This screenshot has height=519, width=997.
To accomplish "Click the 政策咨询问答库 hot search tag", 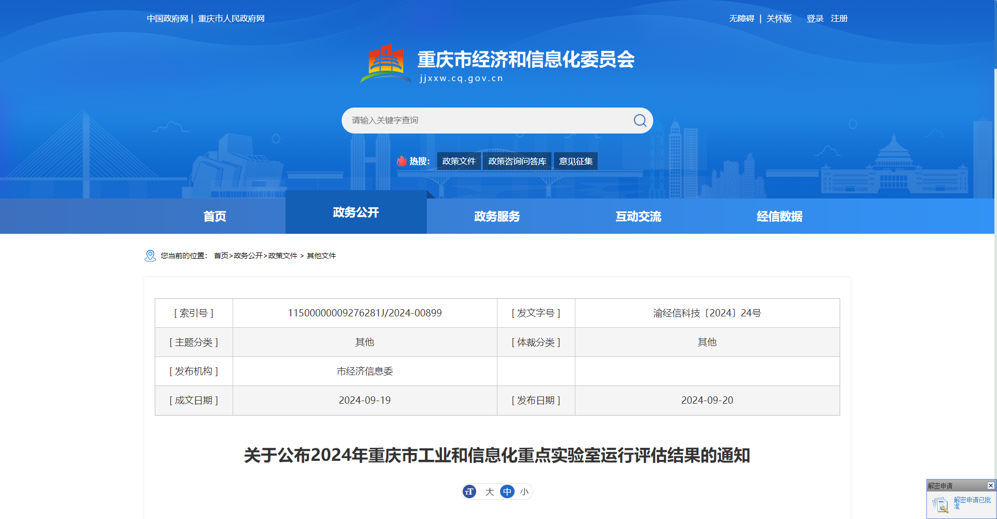I will point(517,161).
